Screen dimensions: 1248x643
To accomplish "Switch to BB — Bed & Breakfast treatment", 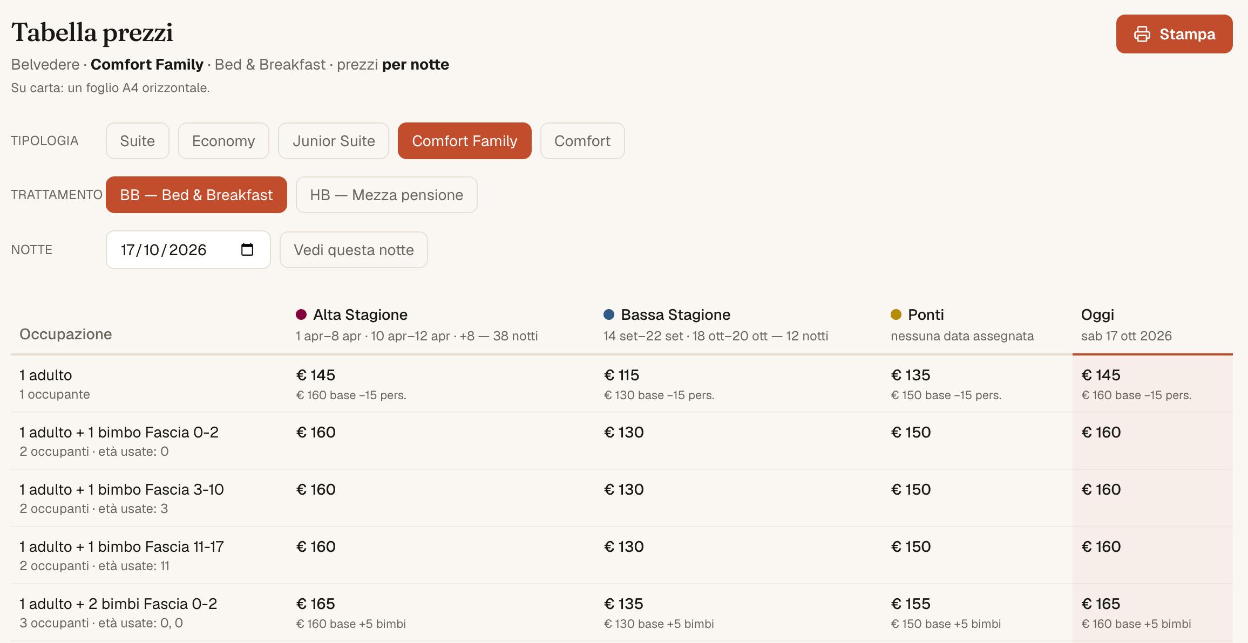I will (196, 195).
